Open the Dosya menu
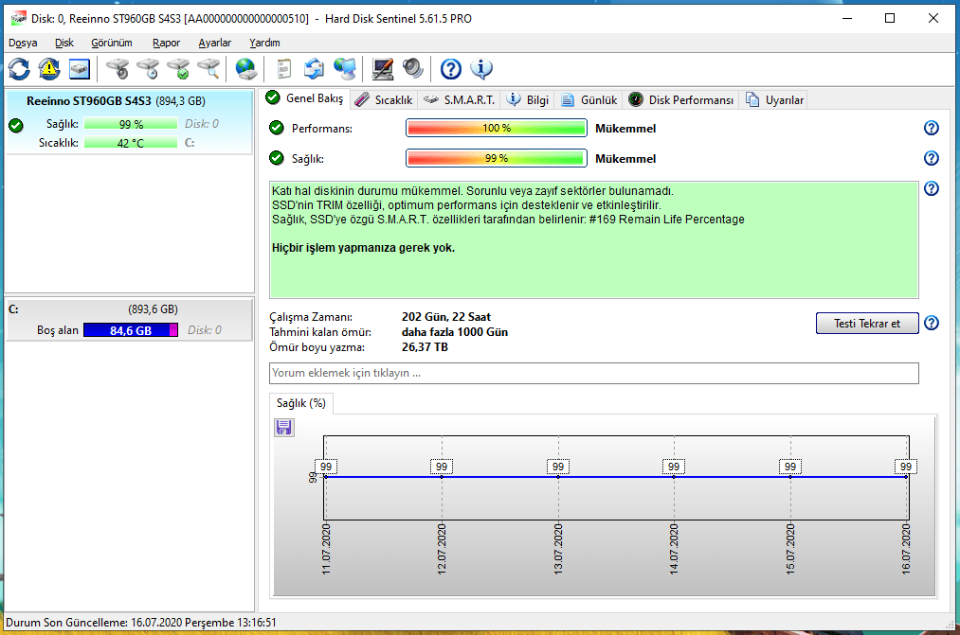The height and width of the screenshot is (635, 960). coord(23,43)
